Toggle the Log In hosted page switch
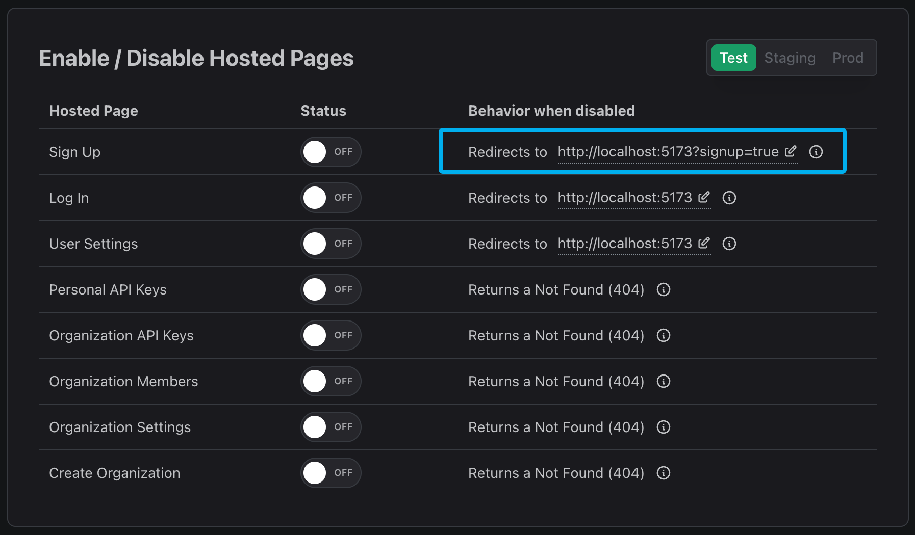The width and height of the screenshot is (915, 535). click(x=331, y=198)
